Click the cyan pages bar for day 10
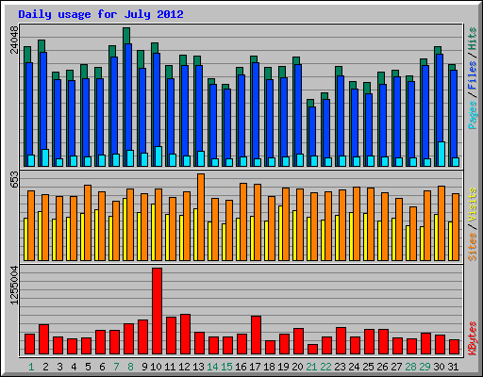 [158, 156]
